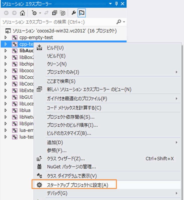Open クラス ウィザード(Z)... menu item
184x200 pixels.
pyautogui.click(x=107, y=159)
